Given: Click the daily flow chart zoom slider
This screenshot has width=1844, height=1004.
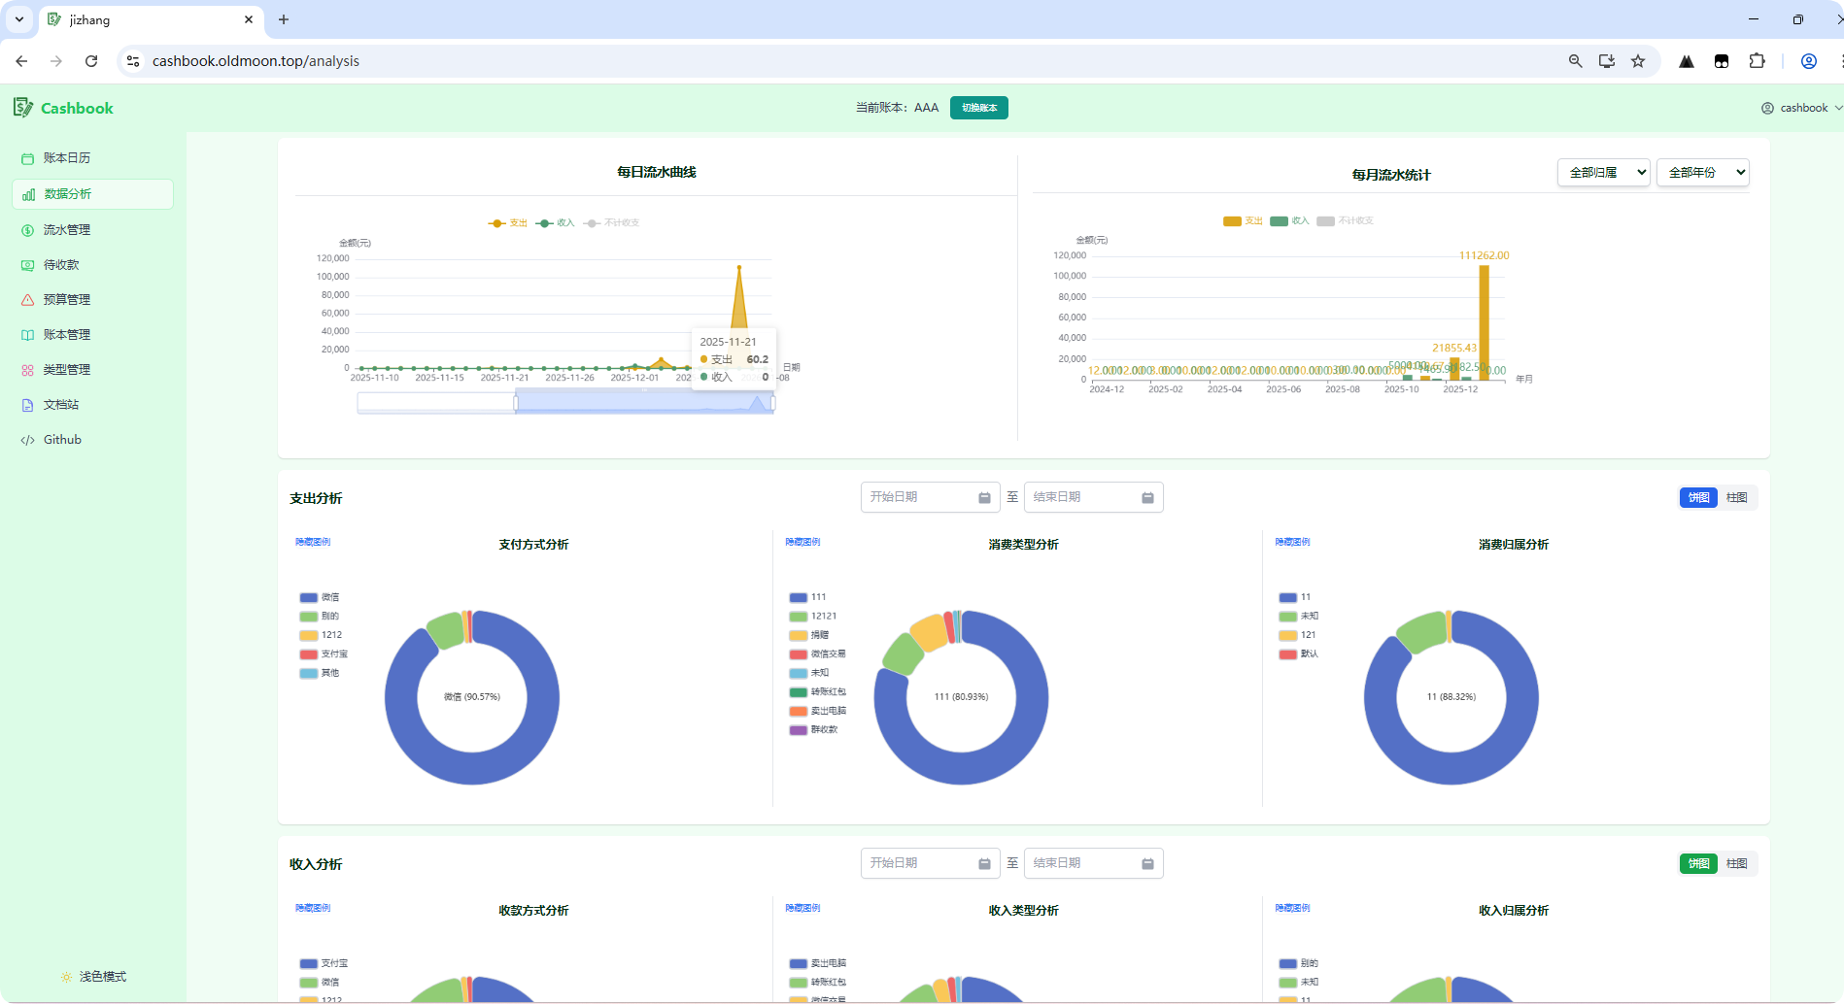Looking at the screenshot, I should pos(643,403).
